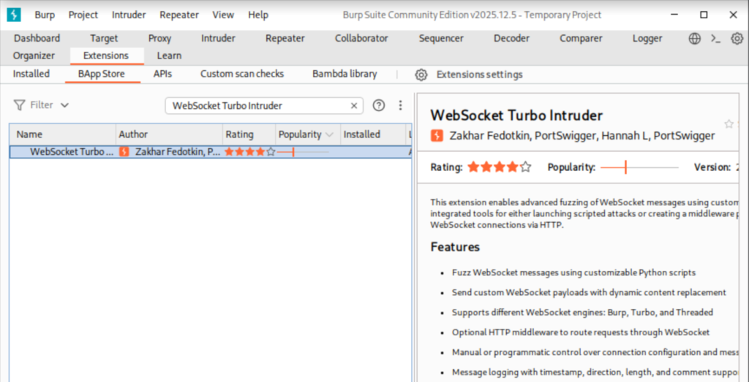749x382 pixels.
Task: Open the browser globe icon
Action: pos(695,39)
